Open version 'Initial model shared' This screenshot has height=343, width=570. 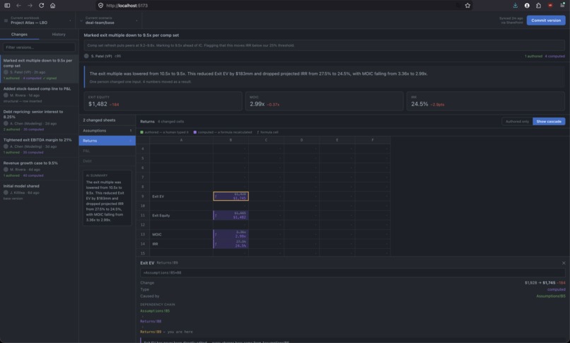(x=39, y=192)
